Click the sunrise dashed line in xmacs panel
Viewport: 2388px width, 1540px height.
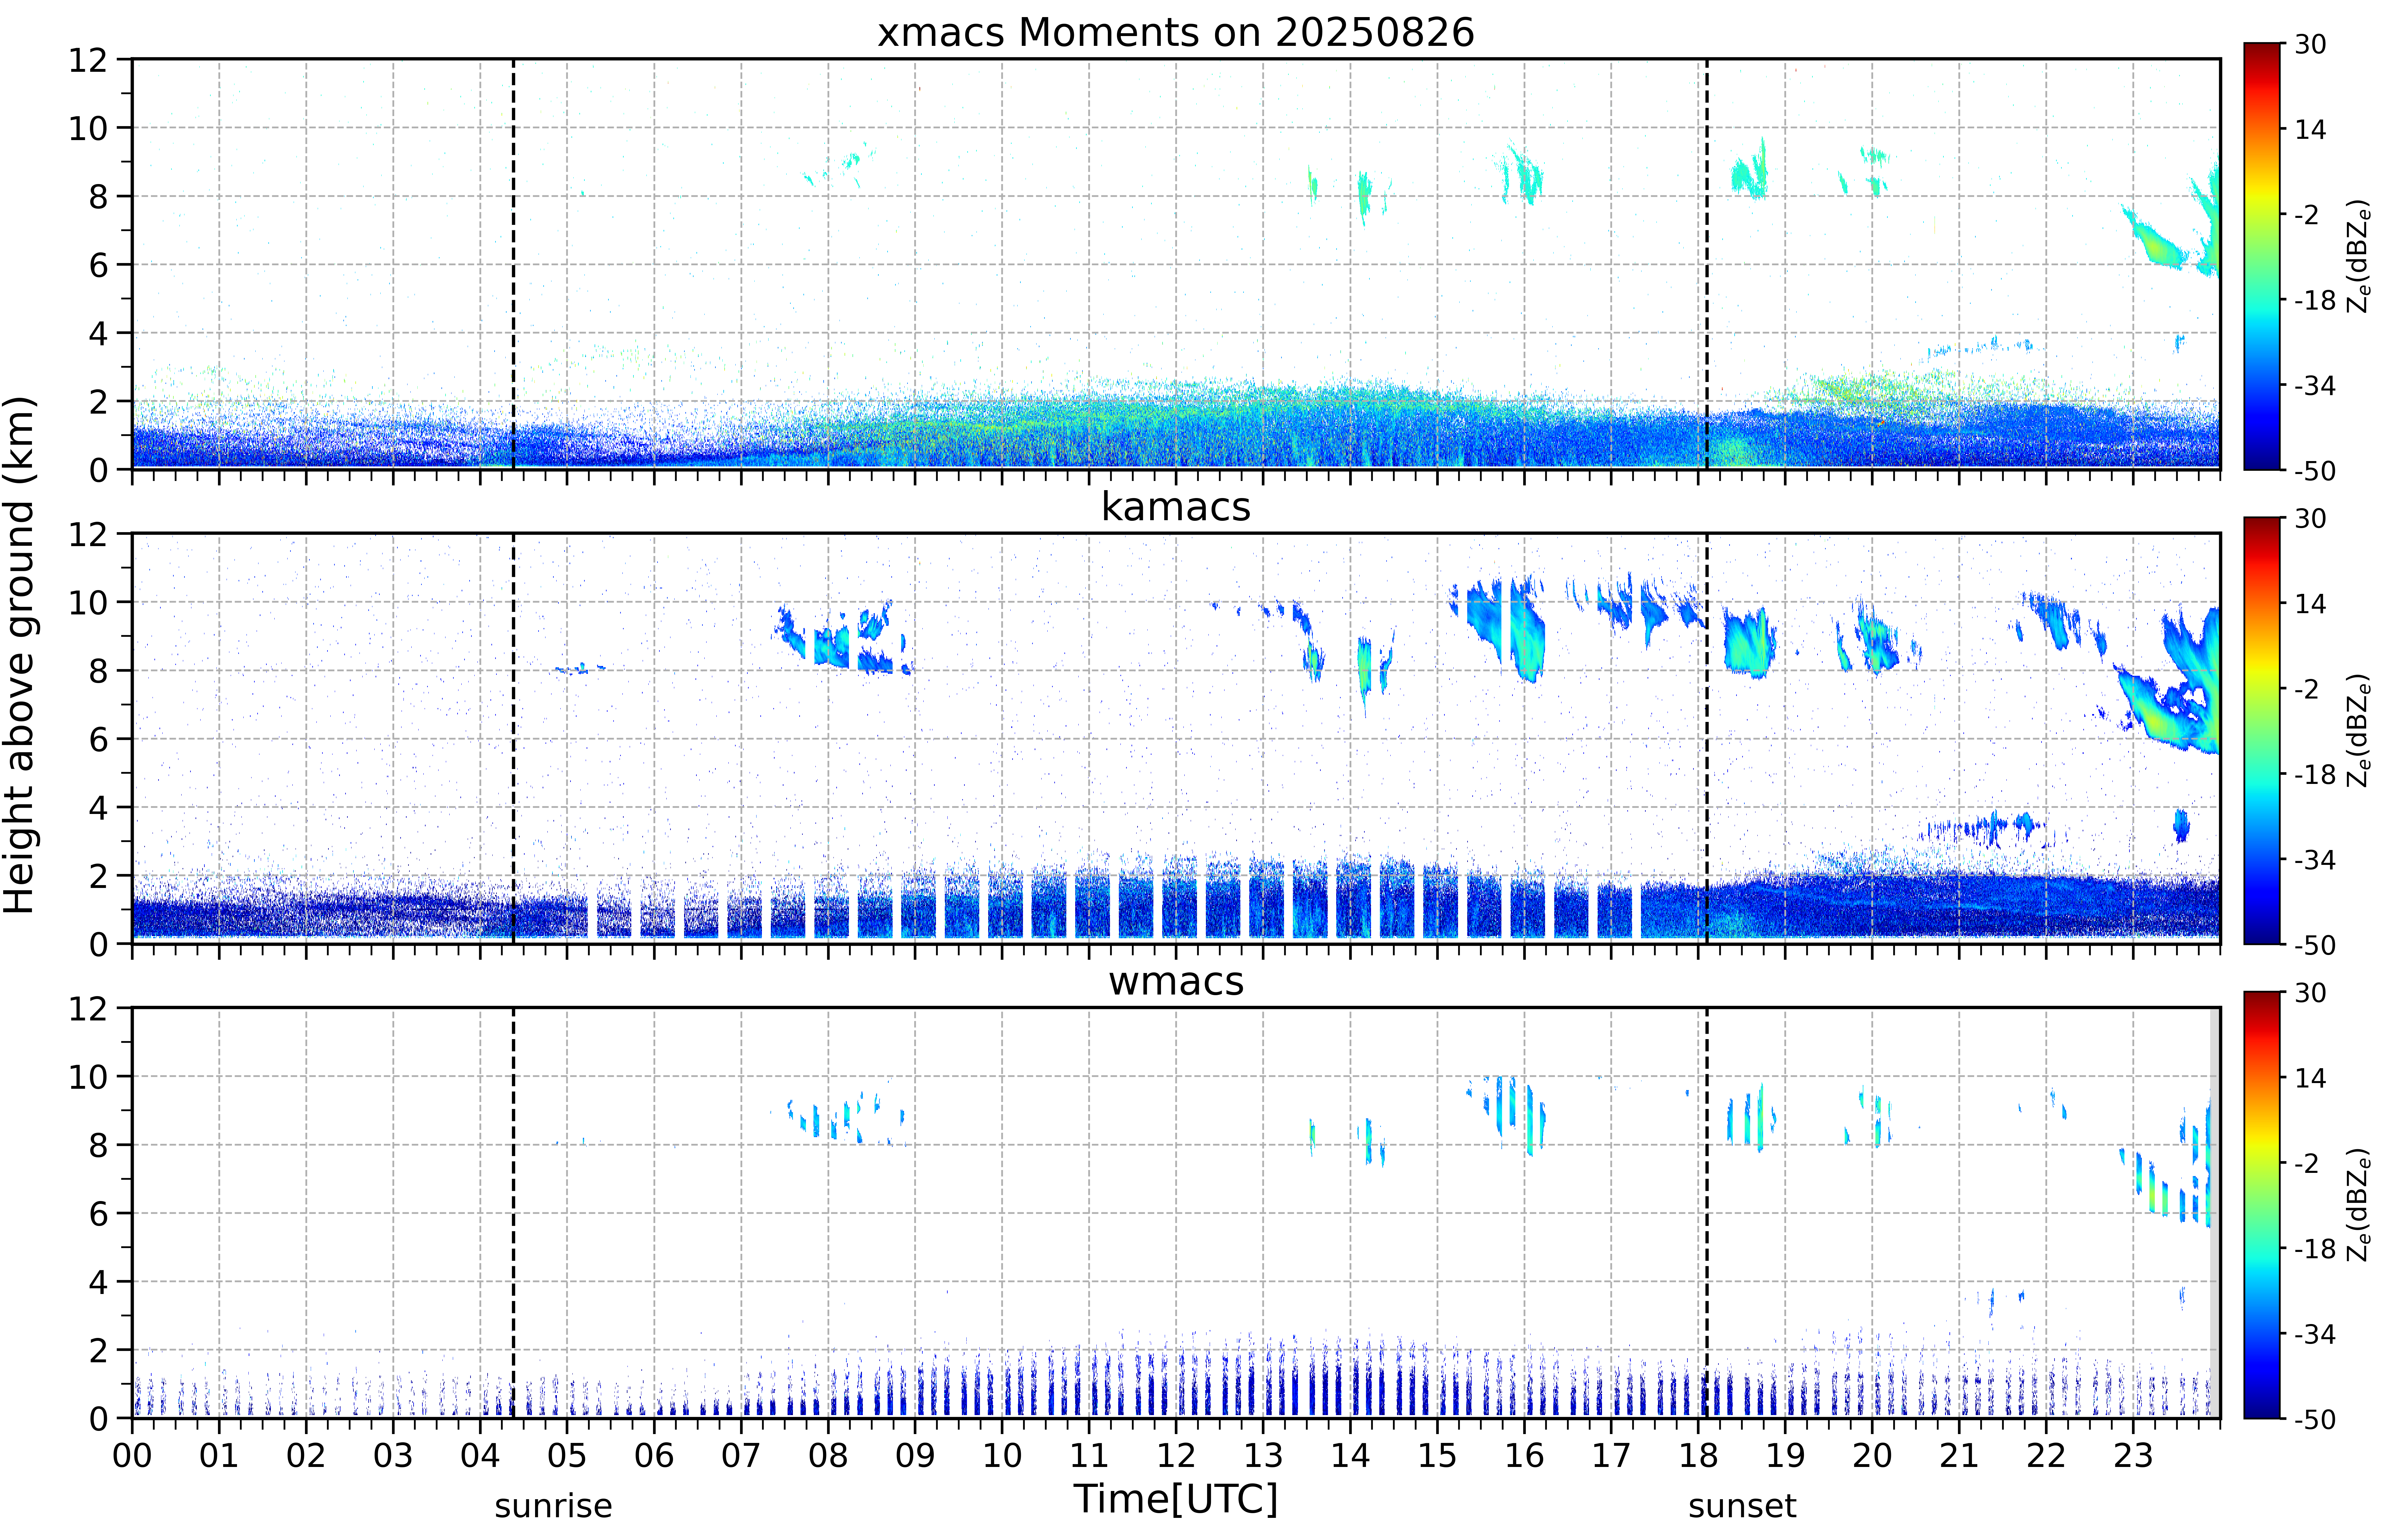(x=513, y=264)
